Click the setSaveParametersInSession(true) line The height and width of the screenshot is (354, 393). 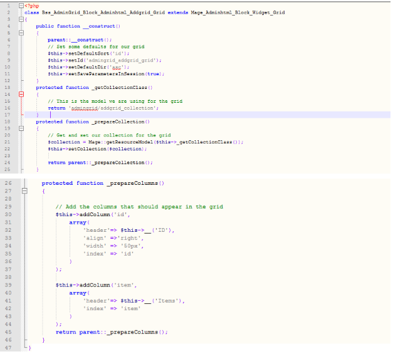click(x=106, y=74)
